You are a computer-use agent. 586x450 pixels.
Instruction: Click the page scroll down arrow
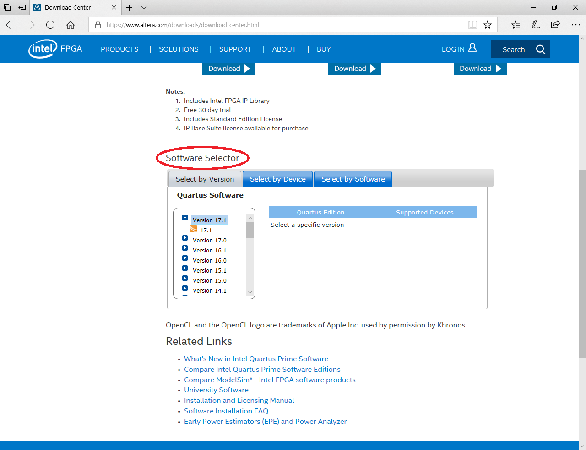582,446
